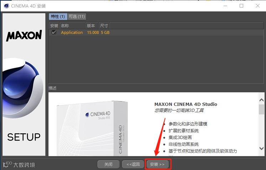The image size is (266, 170).
Task: Switch to the 特性 (1) tab
Action: 58,16
